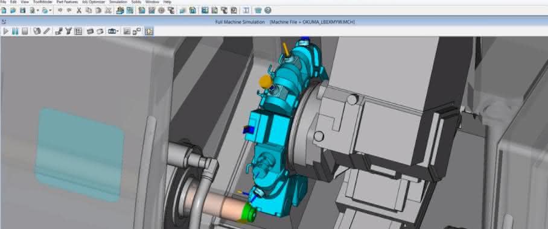The width and height of the screenshot is (548, 229).
Task: Click the Copy icon
Action: tap(89, 10)
